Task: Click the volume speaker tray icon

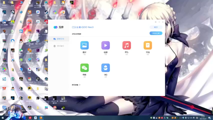Action: (x=191, y=118)
